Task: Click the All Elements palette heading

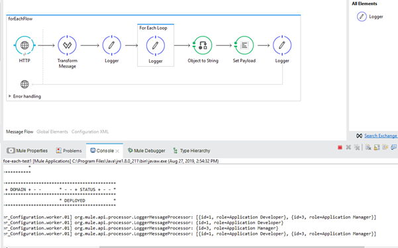Action: (x=364, y=3)
